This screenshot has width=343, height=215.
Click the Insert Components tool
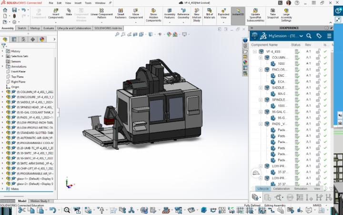click(x=56, y=13)
